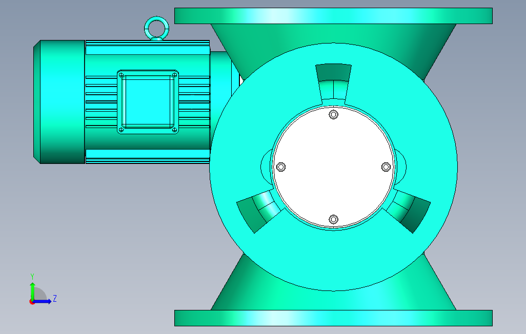The height and width of the screenshot is (334, 526).
Task: Pick the right bolt on the white cover
Action: coord(386,167)
